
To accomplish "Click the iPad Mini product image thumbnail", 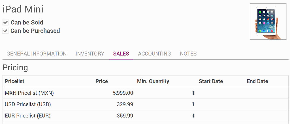I will [268, 22].
